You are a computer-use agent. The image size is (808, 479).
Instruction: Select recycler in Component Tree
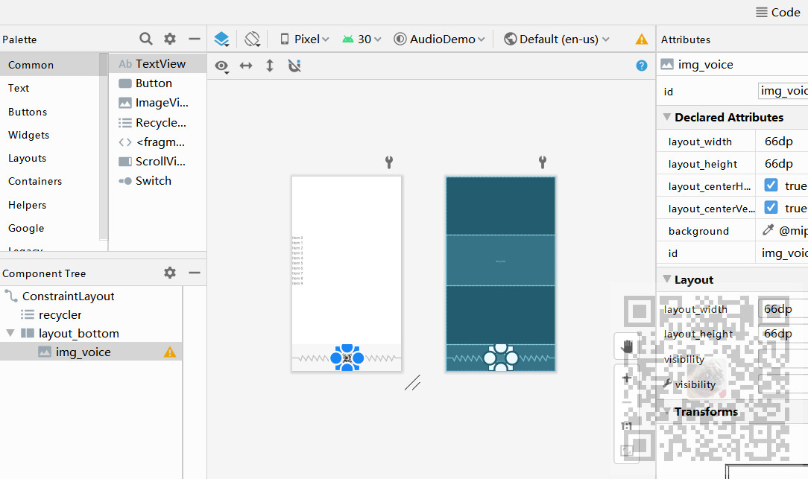coord(60,314)
